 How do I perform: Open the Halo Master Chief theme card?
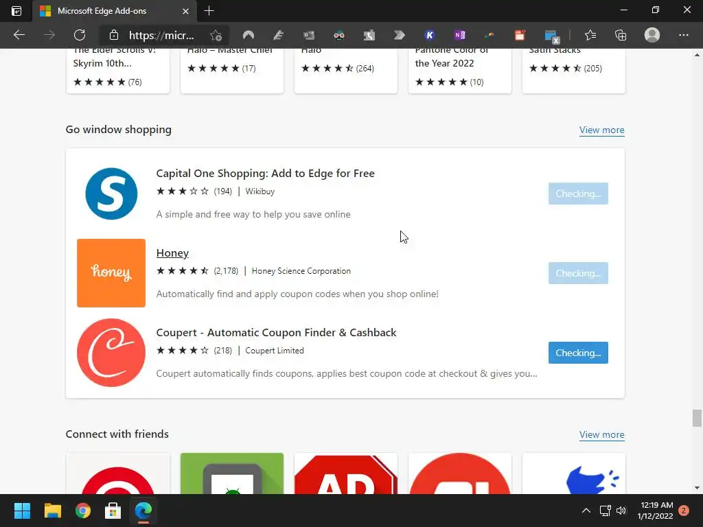pos(232,69)
